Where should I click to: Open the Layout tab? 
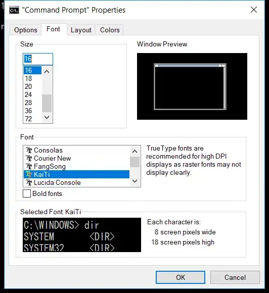(81, 30)
